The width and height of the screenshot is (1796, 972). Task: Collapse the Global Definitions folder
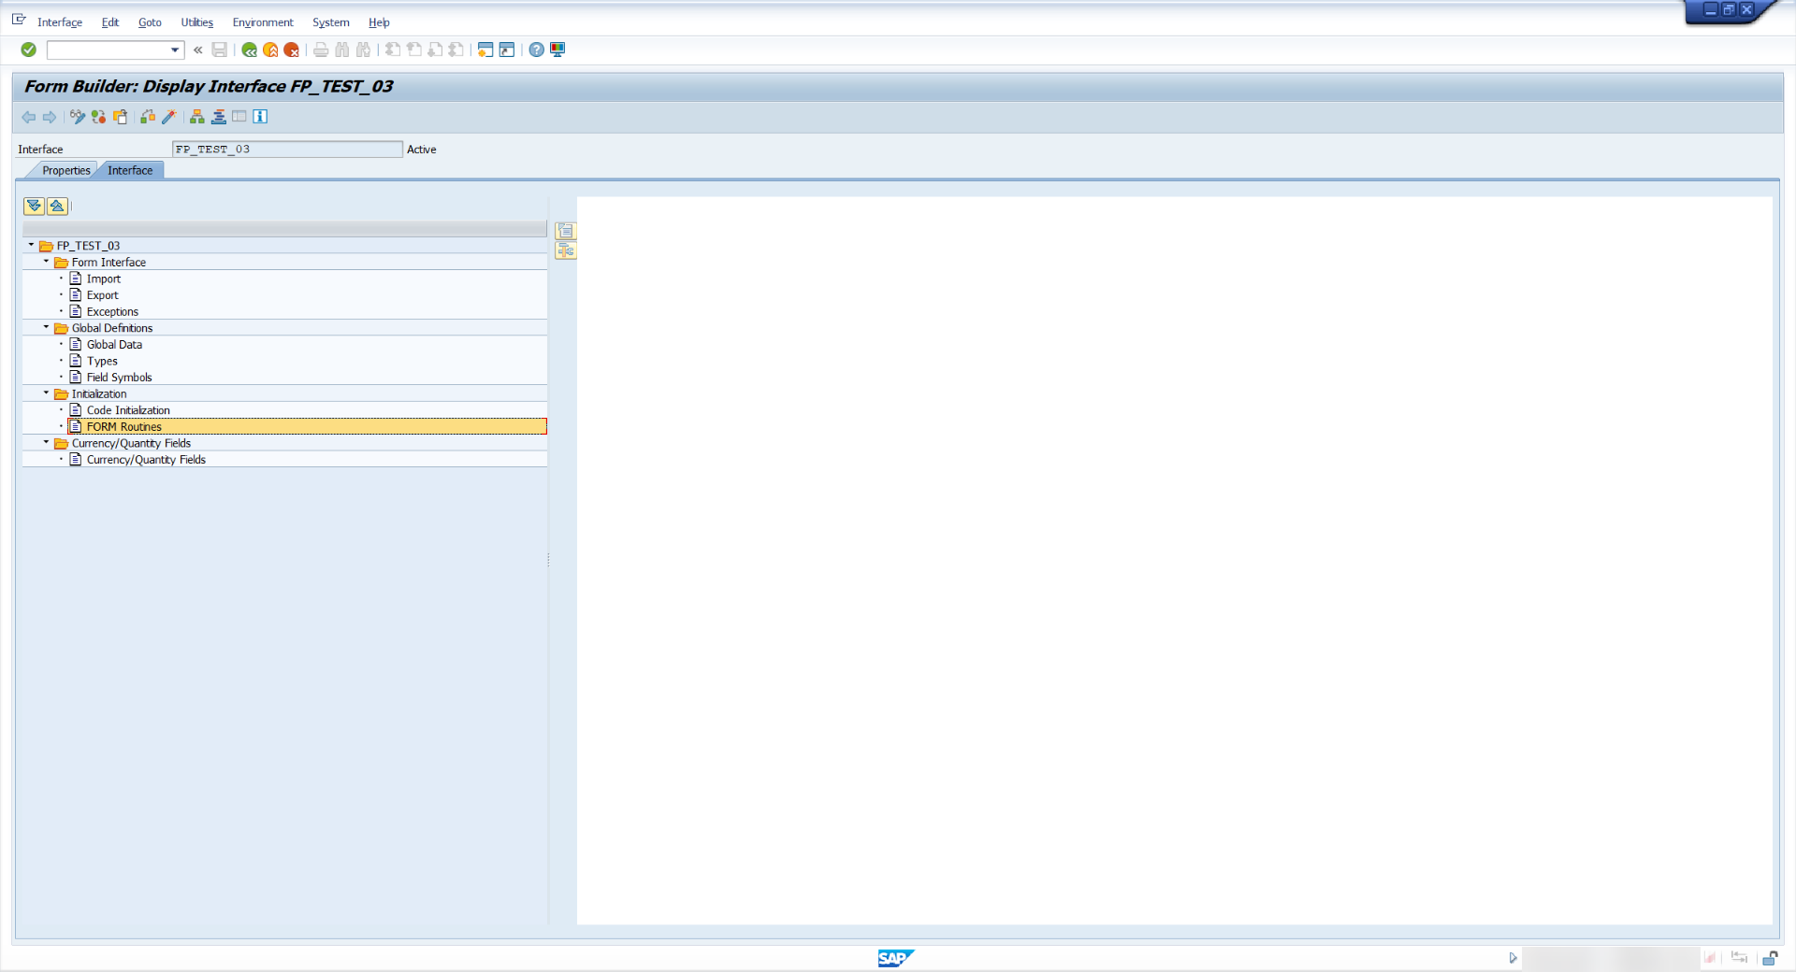click(x=46, y=327)
